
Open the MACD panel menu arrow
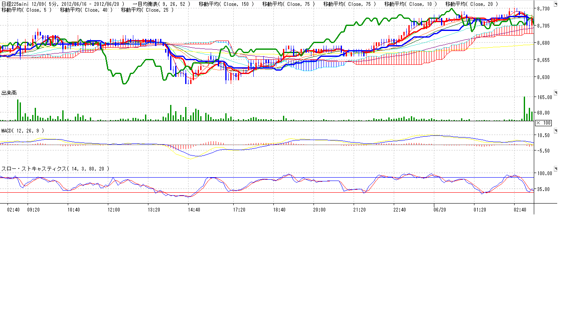(556, 130)
